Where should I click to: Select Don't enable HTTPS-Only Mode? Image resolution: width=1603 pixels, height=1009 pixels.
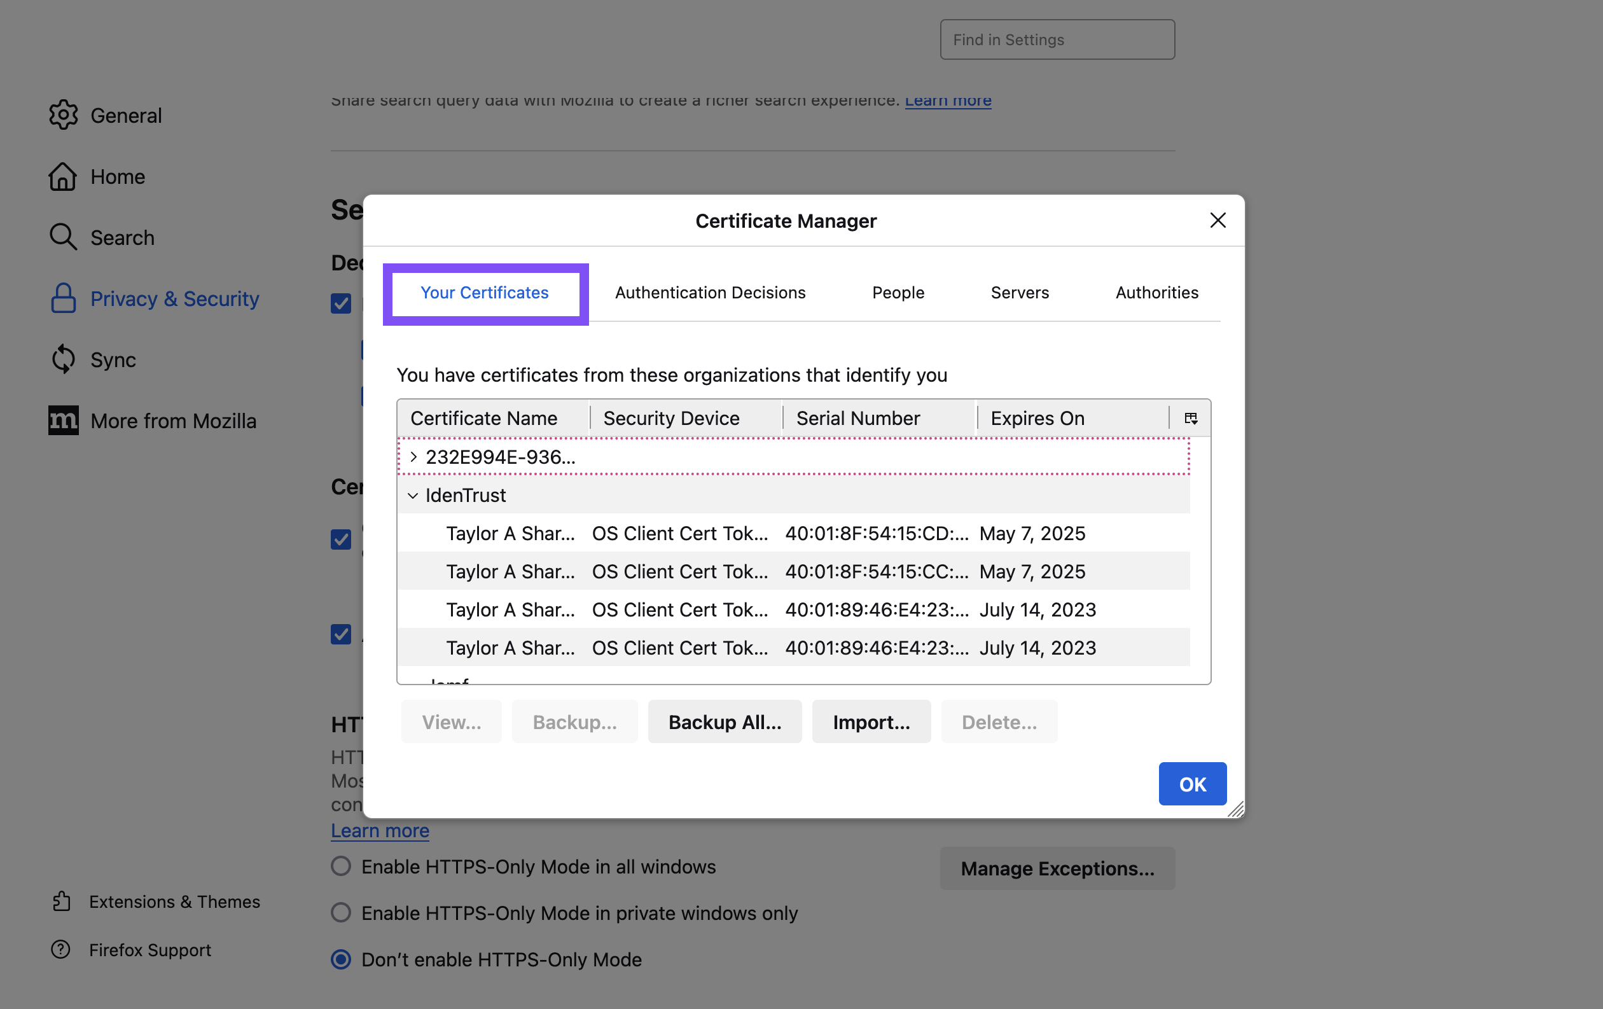(x=341, y=959)
